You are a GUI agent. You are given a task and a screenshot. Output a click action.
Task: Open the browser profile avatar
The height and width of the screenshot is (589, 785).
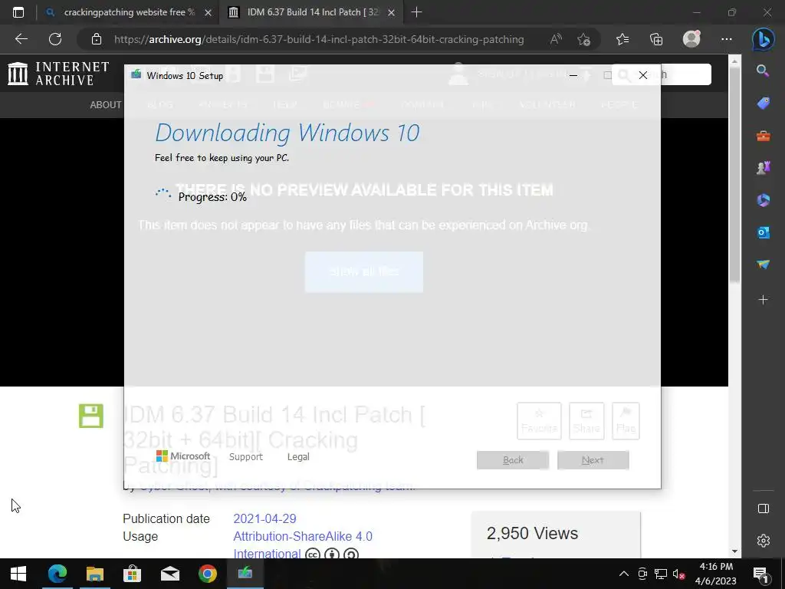[691, 39]
